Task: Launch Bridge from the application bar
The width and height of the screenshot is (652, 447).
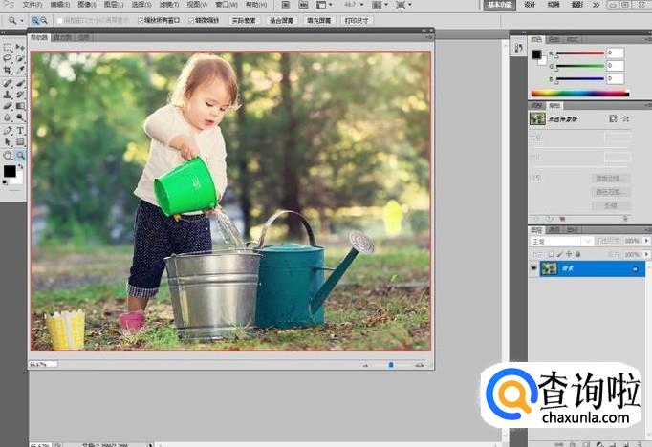Action: pos(286,5)
